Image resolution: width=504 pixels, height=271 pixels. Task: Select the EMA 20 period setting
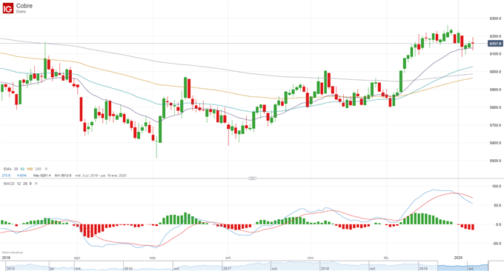[x=16, y=169]
